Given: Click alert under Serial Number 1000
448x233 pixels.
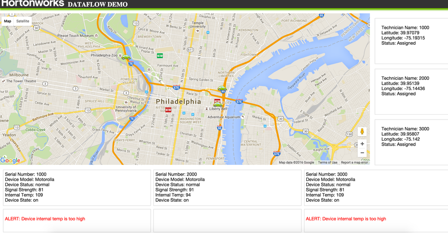Looking at the screenshot, I should [45, 219].
